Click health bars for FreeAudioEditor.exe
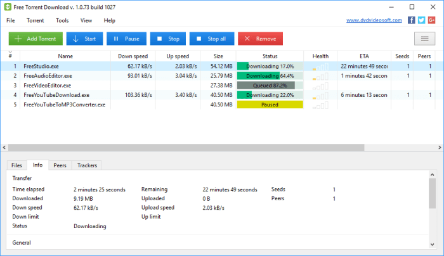444x256 pixels. (x=320, y=77)
